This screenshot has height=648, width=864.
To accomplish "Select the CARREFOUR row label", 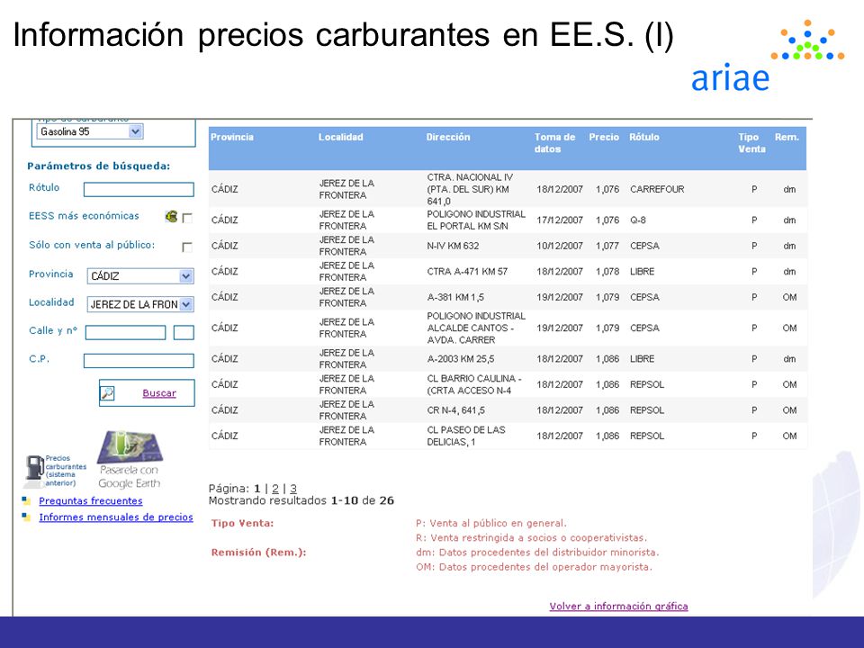I will [x=657, y=189].
